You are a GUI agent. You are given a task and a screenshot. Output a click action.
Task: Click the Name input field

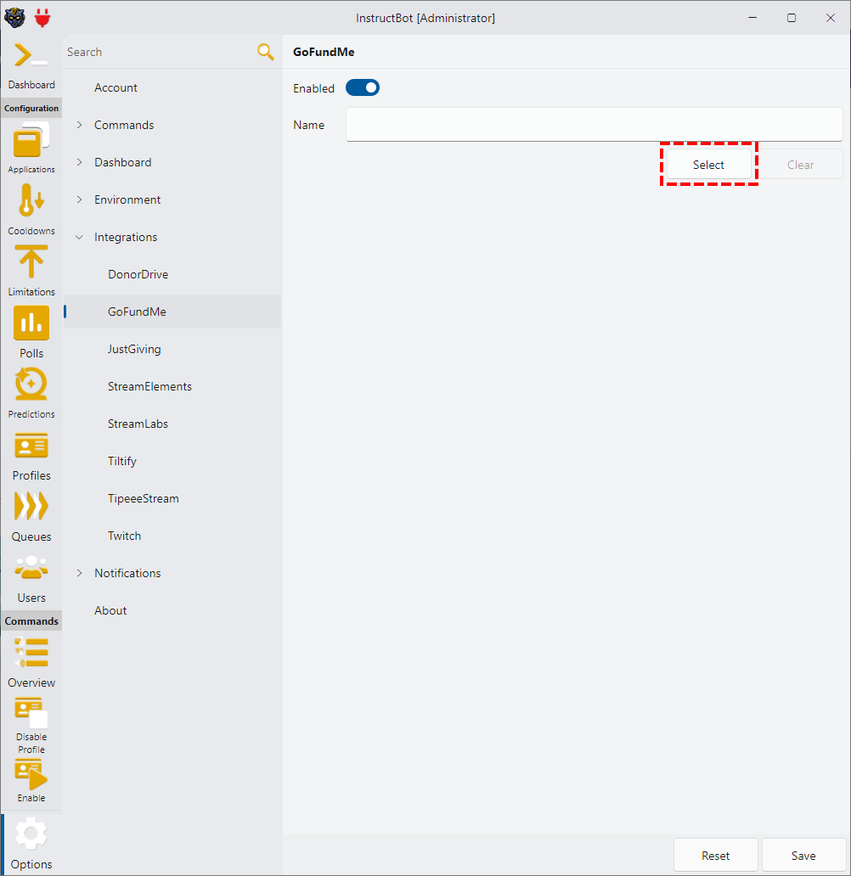pos(595,125)
